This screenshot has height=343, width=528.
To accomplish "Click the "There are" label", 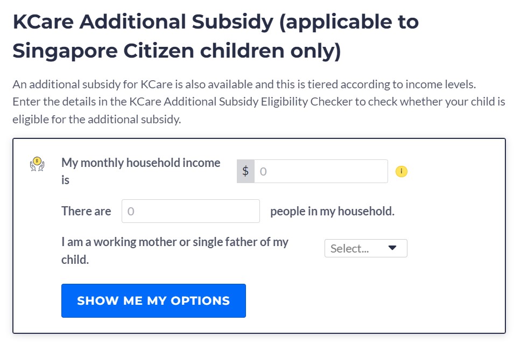I will click(86, 211).
